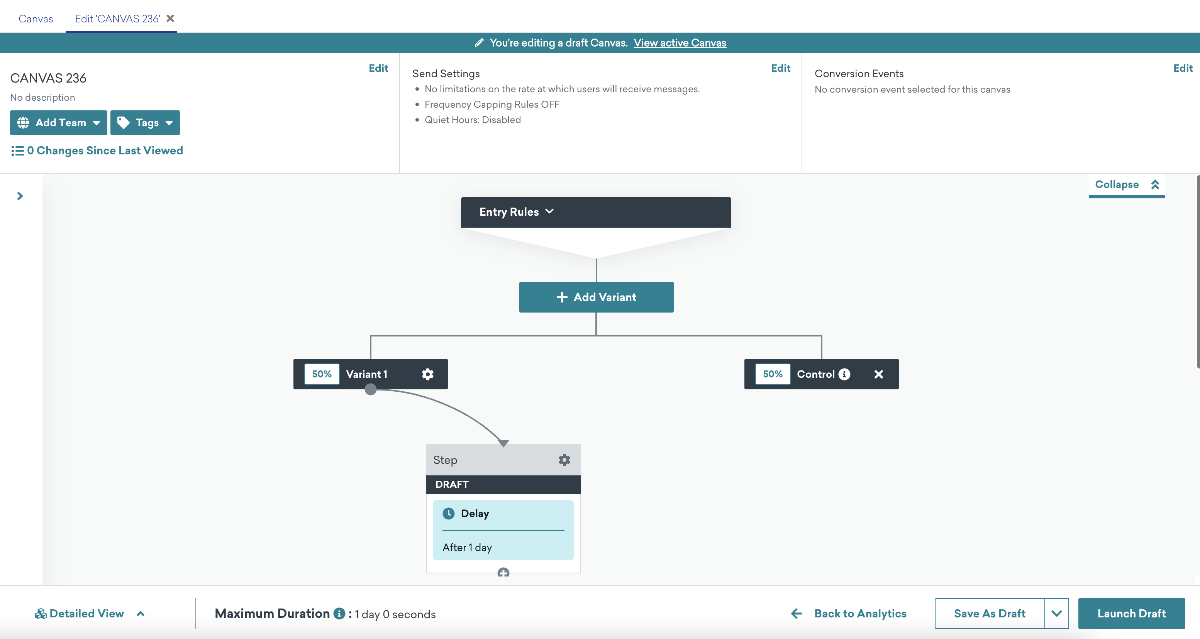Click the Canvas tab in header

(x=36, y=19)
